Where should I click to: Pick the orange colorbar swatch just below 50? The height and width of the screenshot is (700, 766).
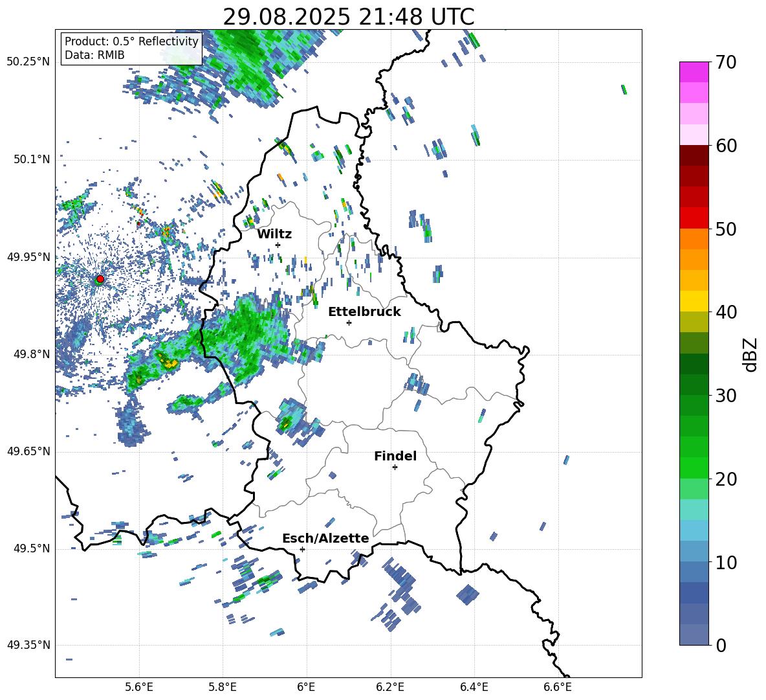(694, 239)
